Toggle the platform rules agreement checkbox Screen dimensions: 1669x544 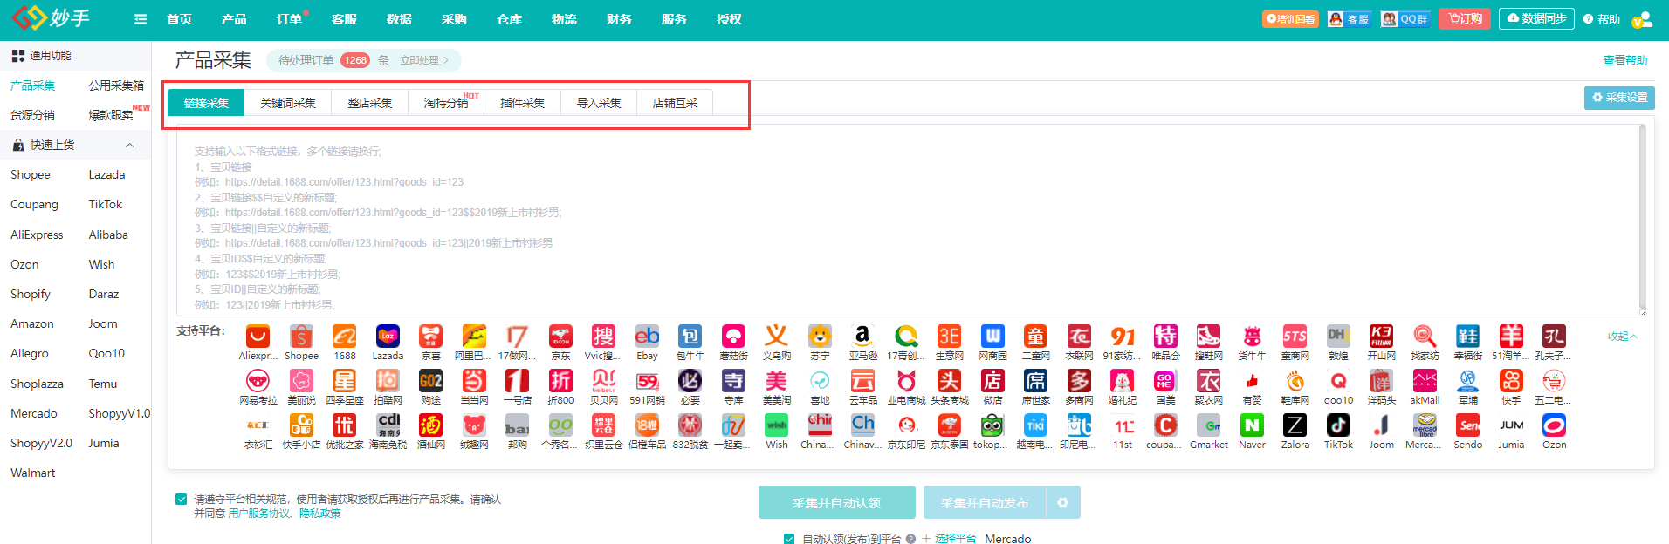(181, 500)
